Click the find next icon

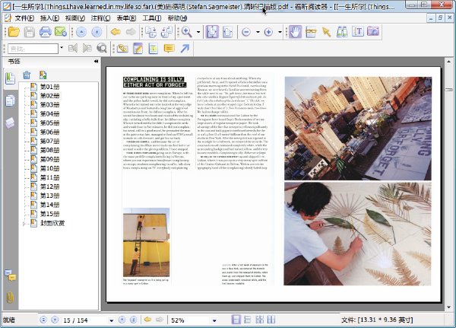[x=87, y=49]
